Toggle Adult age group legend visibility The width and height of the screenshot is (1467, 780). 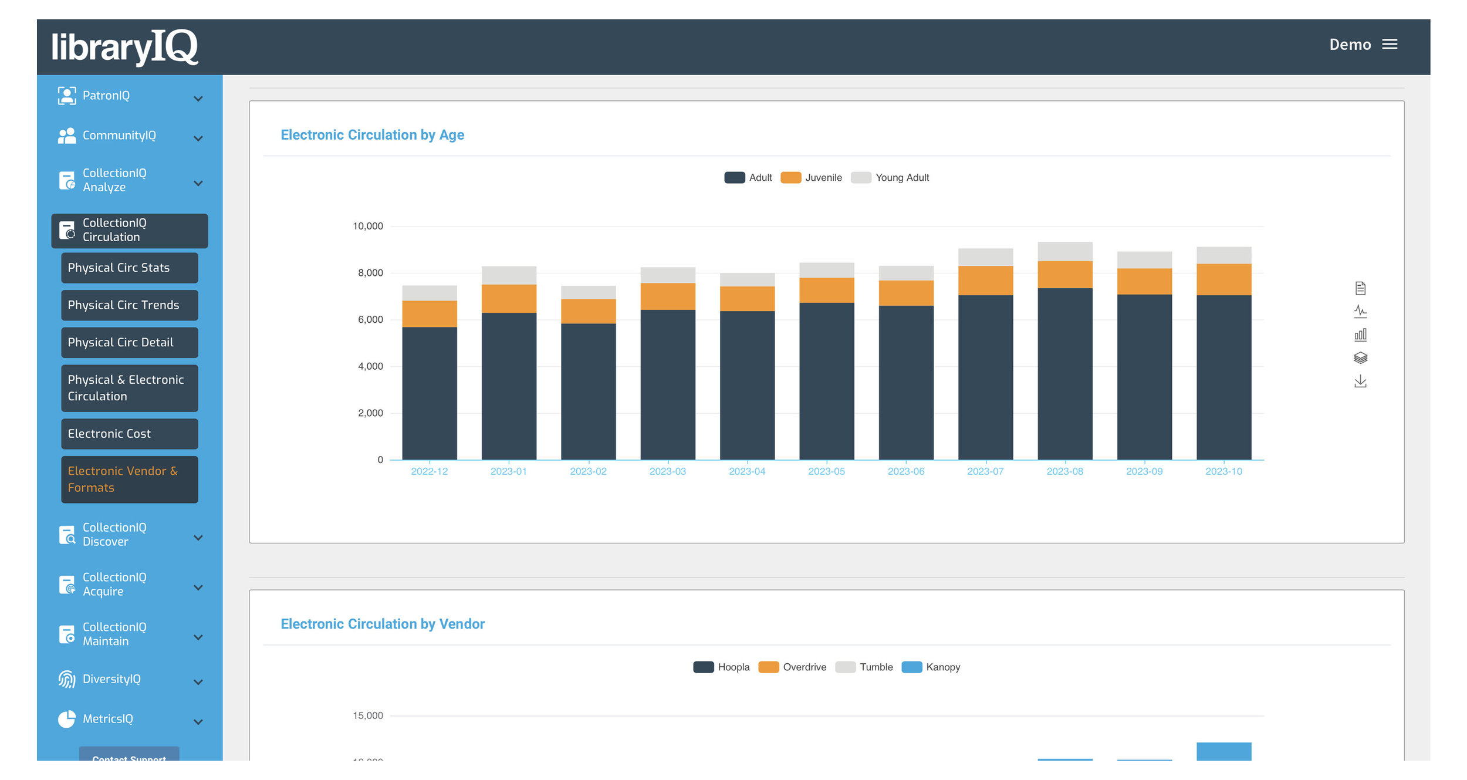tap(726, 177)
